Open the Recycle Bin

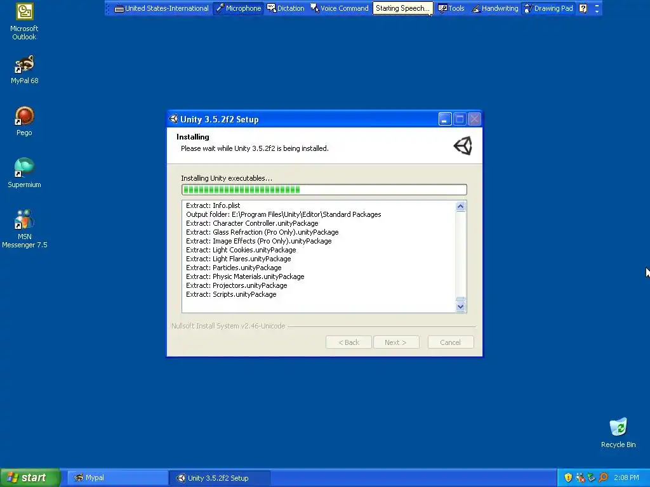pyautogui.click(x=618, y=433)
